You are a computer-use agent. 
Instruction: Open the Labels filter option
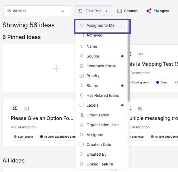pyautogui.click(x=101, y=105)
